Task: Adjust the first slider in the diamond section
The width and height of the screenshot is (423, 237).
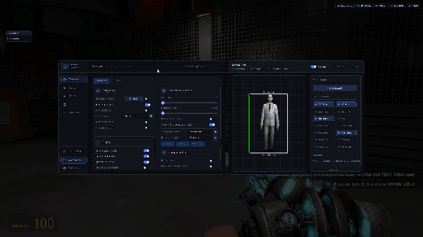Action: [189, 103]
